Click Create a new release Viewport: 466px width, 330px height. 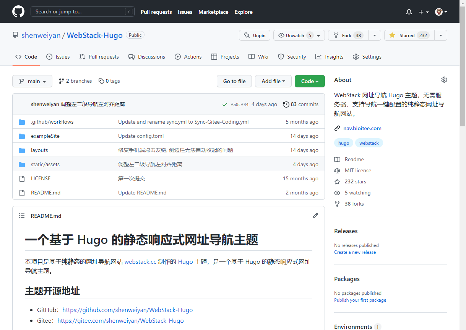355,252
